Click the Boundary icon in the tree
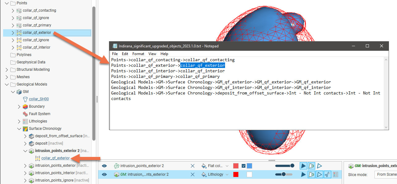Screen dimensions: 397x184 [x=25, y=106]
